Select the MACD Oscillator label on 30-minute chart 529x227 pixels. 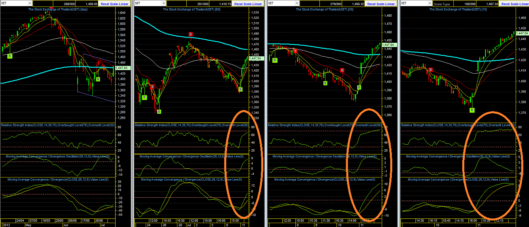(325, 156)
